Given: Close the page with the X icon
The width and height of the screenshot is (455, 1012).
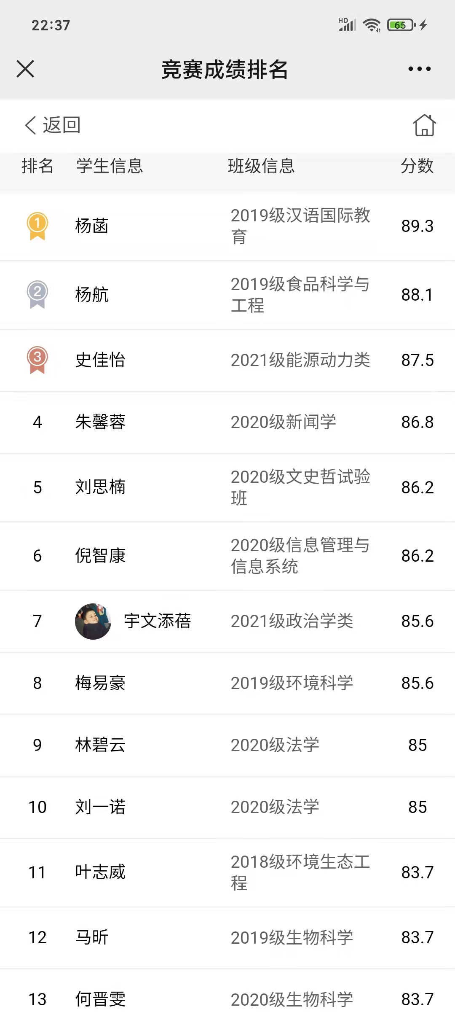Looking at the screenshot, I should (x=25, y=69).
